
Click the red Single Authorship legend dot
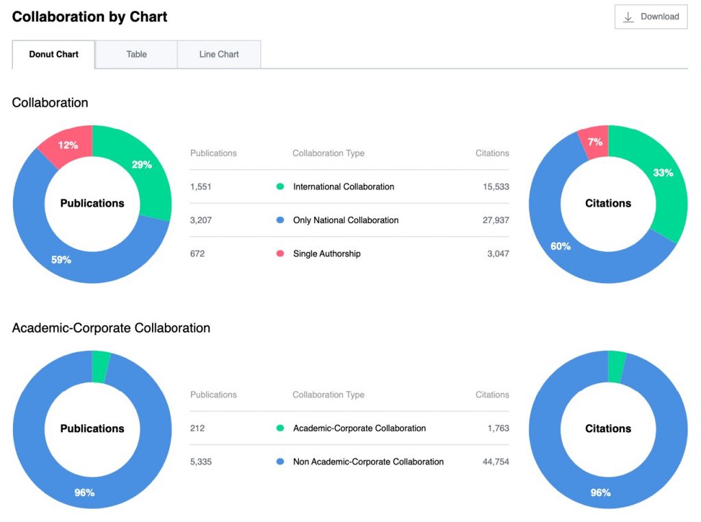[280, 253]
